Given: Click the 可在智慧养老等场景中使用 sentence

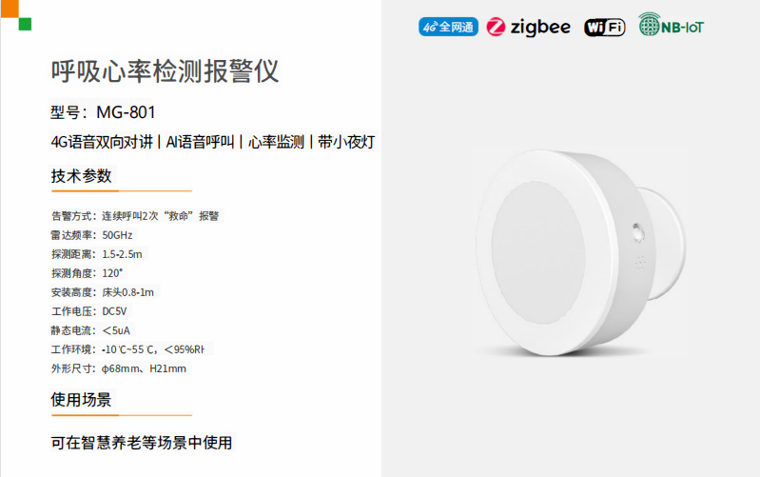Looking at the screenshot, I should coord(142,443).
